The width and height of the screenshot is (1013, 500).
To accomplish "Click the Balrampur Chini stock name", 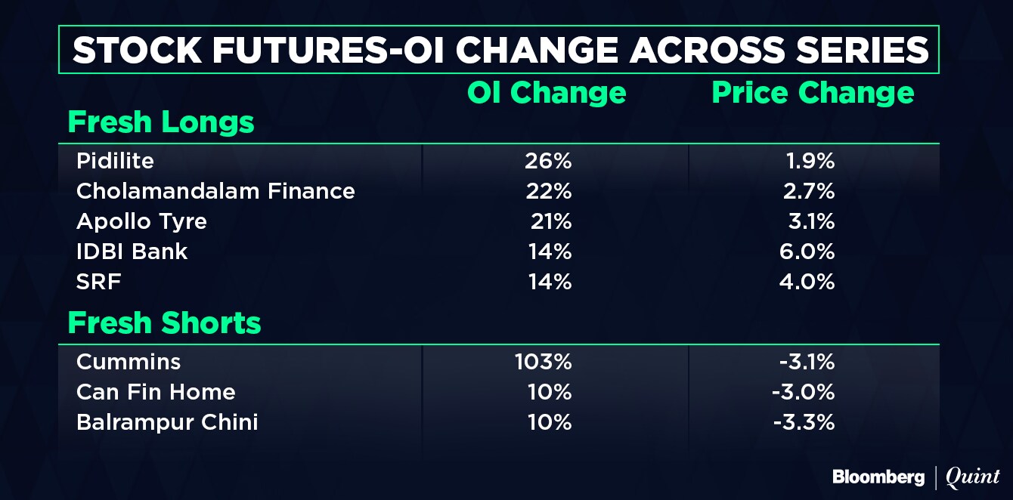I will pos(167,422).
